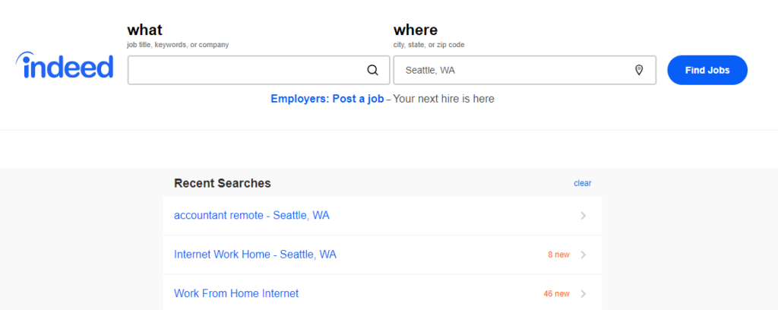Viewport: 778px width, 310px height.
Task: Click the Indeed logo
Action: [x=65, y=65]
